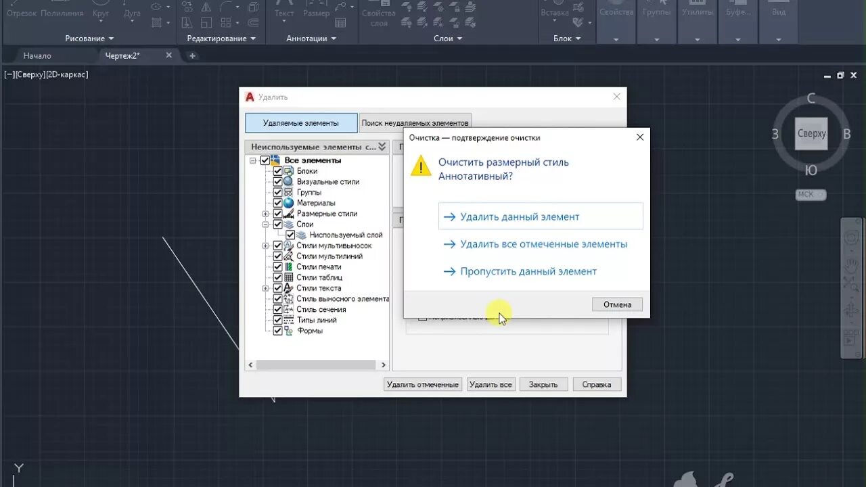This screenshot has width=866, height=487.
Task: Click the Закрыть button
Action: (543, 384)
